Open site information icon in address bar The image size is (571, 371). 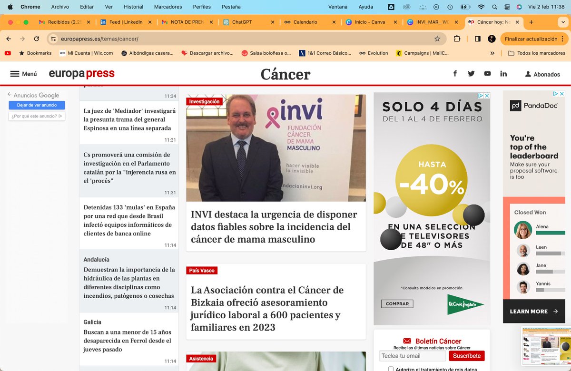[53, 39]
